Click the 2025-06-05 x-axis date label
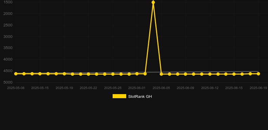268x130 pixels. [161, 88]
